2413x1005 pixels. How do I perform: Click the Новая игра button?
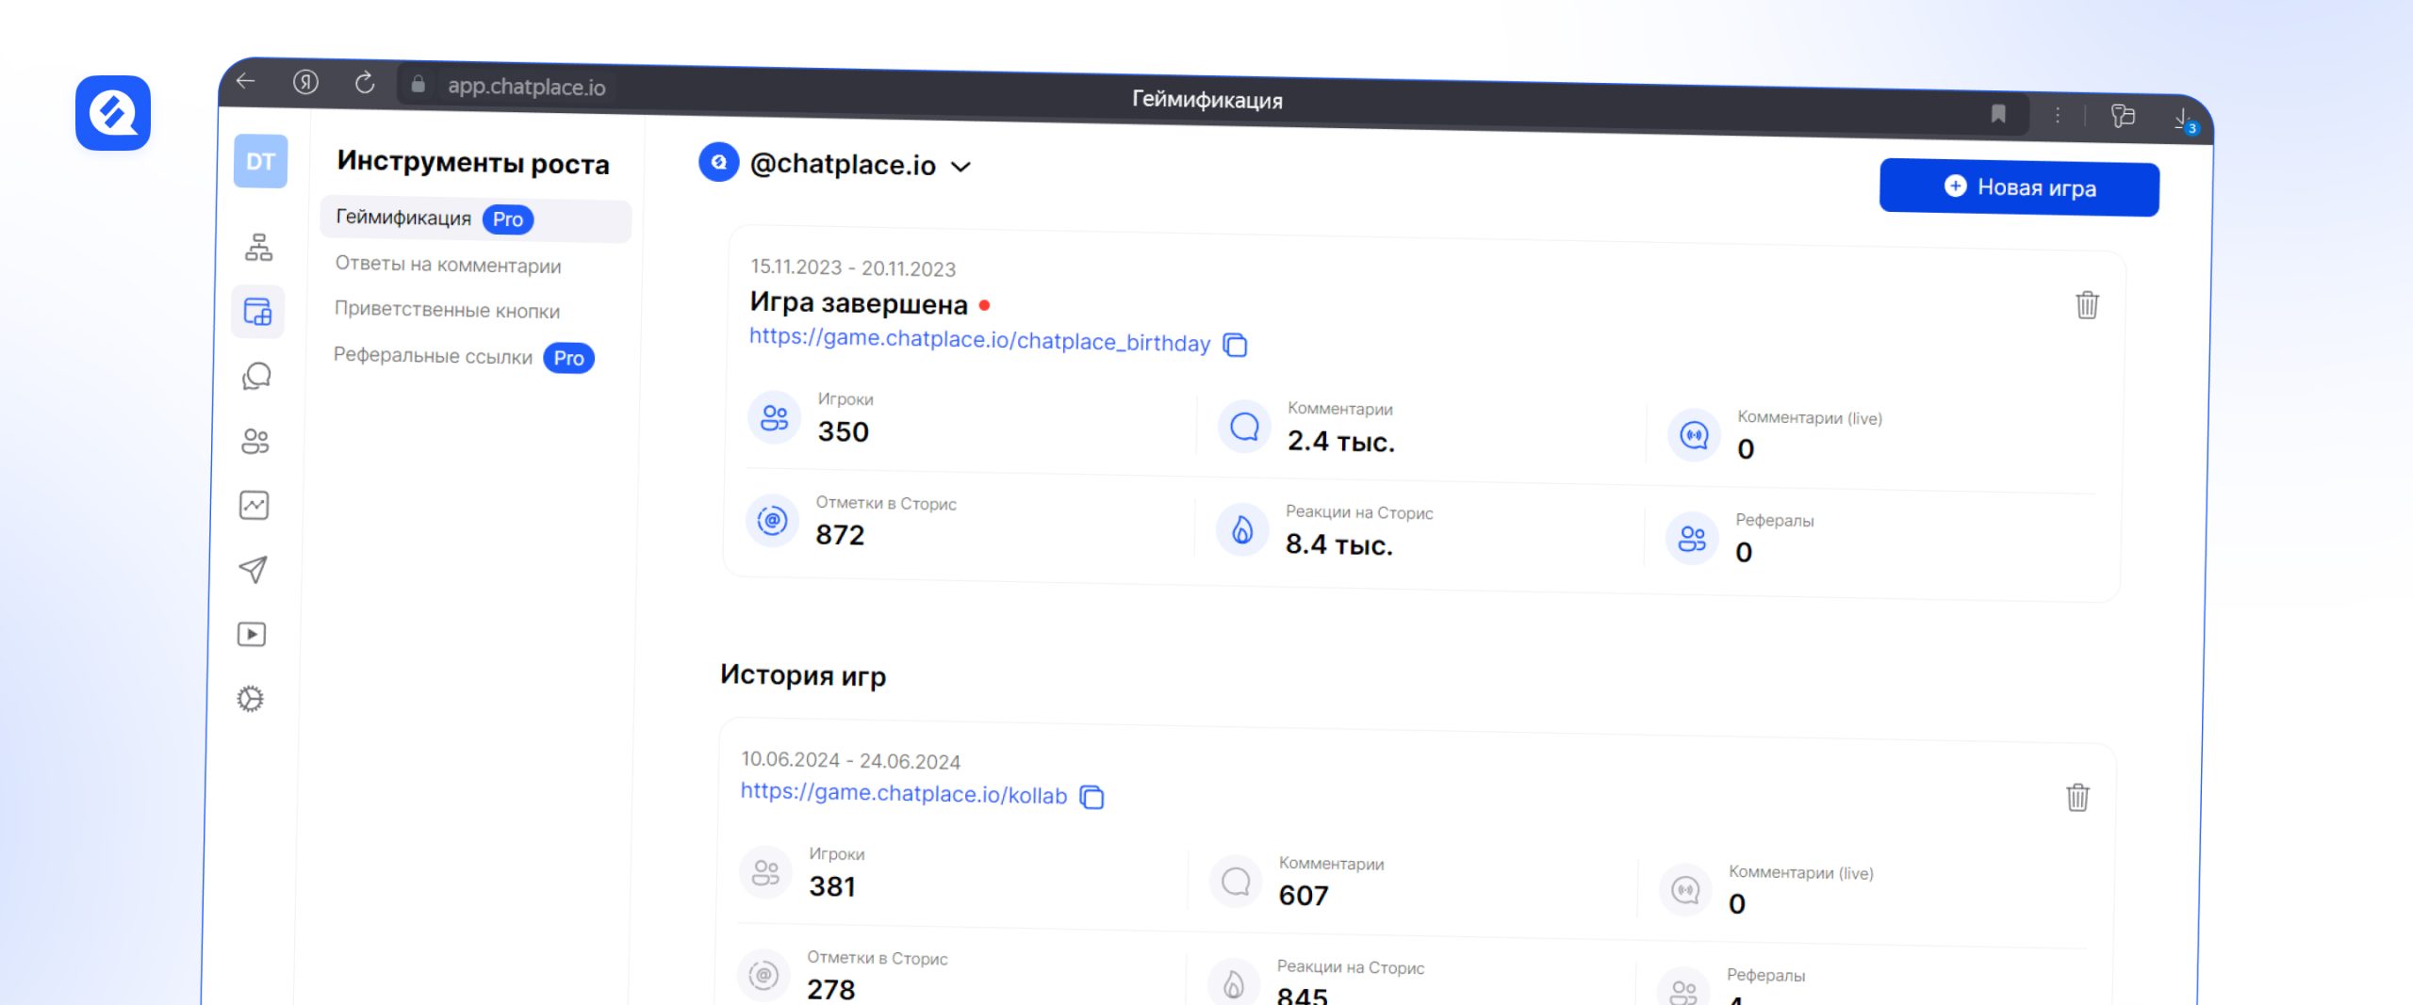point(2019,187)
